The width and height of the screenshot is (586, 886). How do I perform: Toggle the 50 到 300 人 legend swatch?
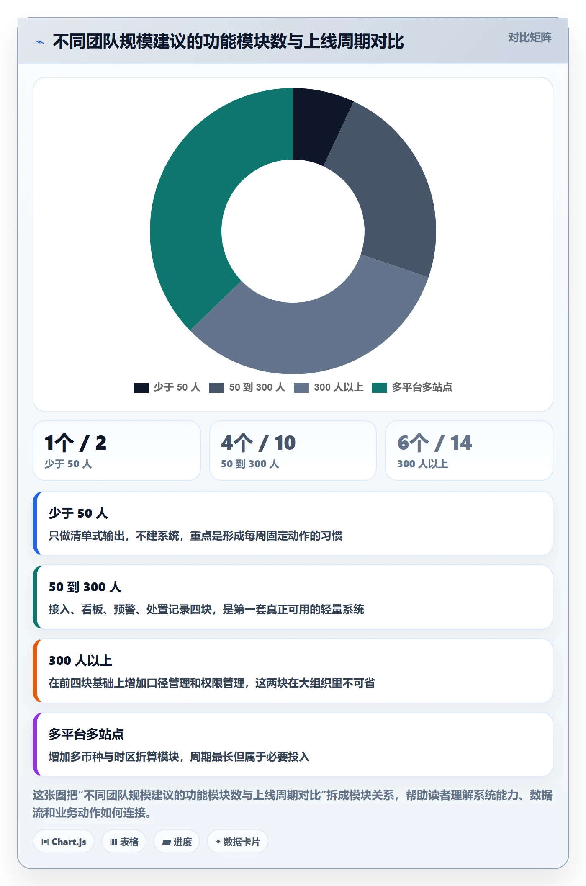tap(216, 388)
